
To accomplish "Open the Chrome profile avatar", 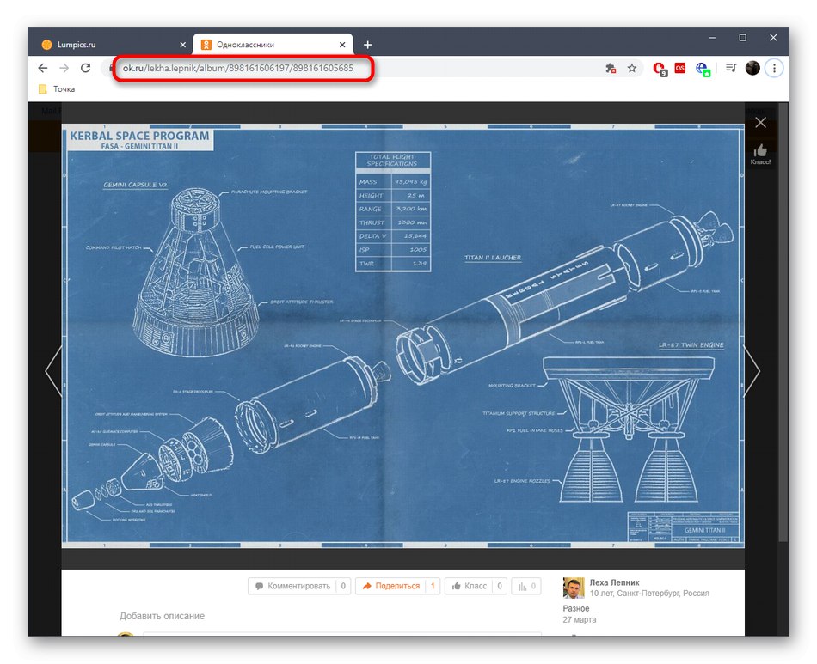I will click(x=752, y=68).
